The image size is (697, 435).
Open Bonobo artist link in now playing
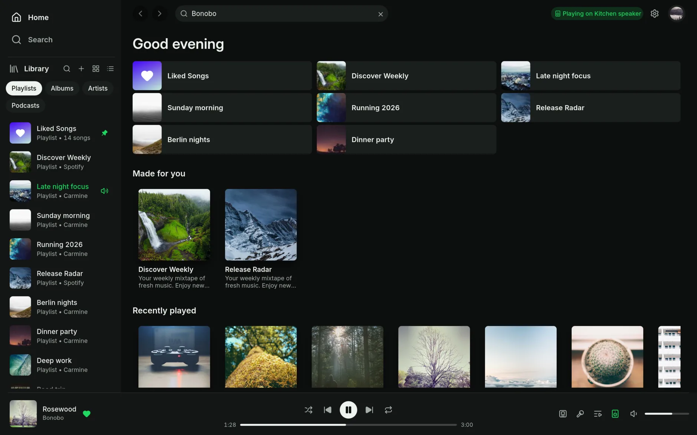[53, 418]
